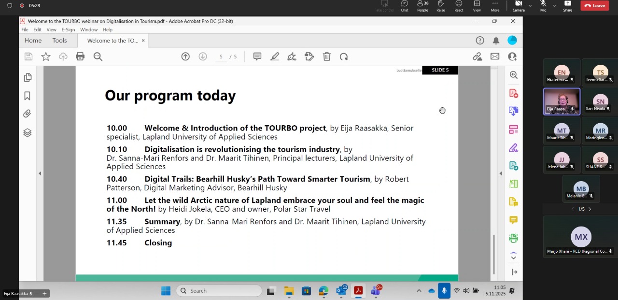Expand the camera options dropdown arrow
This screenshot has width=618, height=300.
tap(530, 6)
